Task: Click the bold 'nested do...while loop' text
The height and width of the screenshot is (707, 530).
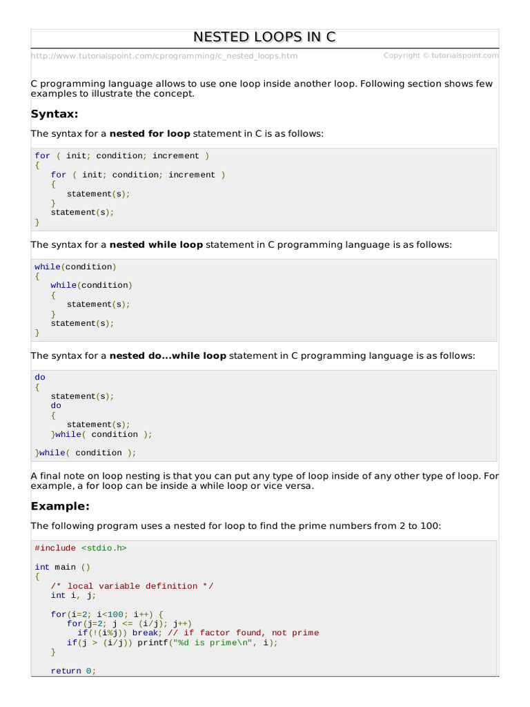Action: click(x=168, y=356)
